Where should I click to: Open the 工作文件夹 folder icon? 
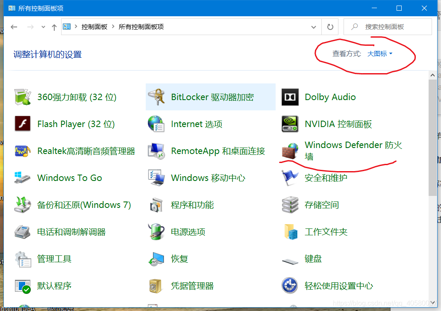[291, 232]
